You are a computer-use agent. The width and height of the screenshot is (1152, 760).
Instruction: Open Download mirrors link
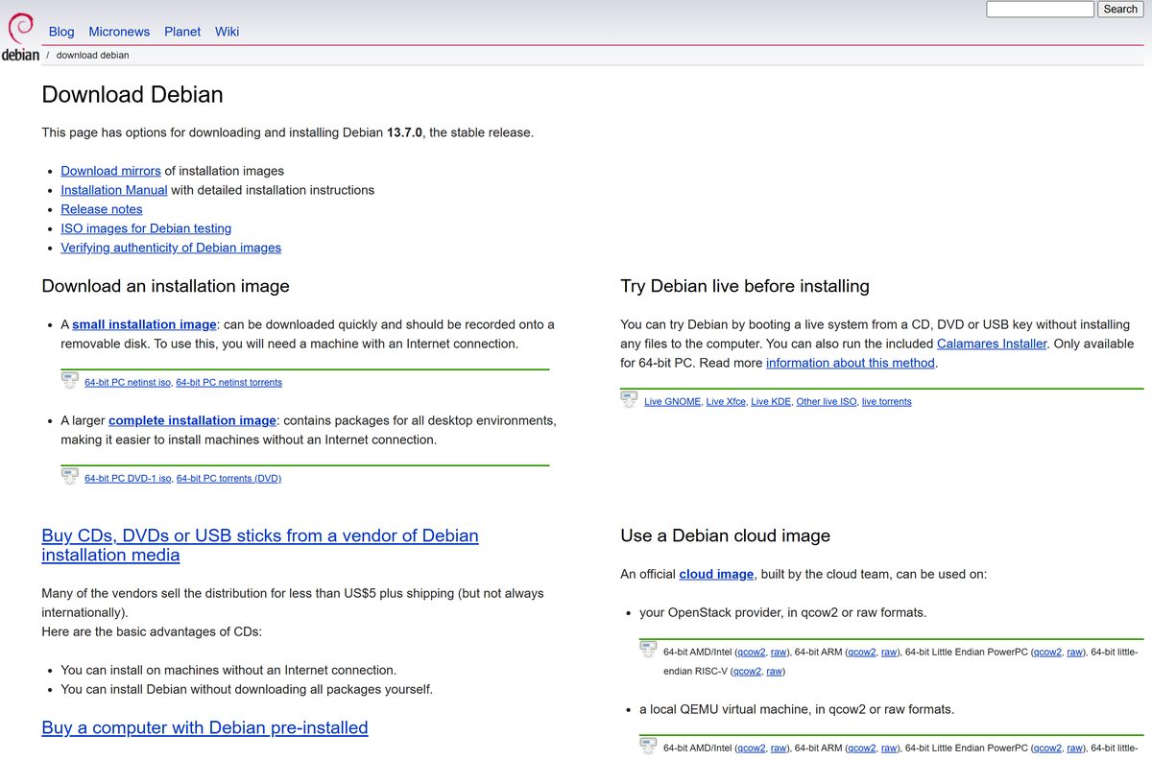tap(110, 171)
